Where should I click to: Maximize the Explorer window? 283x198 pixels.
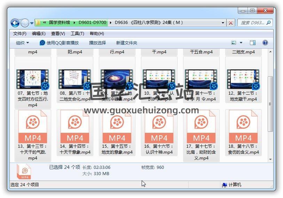click(x=252, y=11)
